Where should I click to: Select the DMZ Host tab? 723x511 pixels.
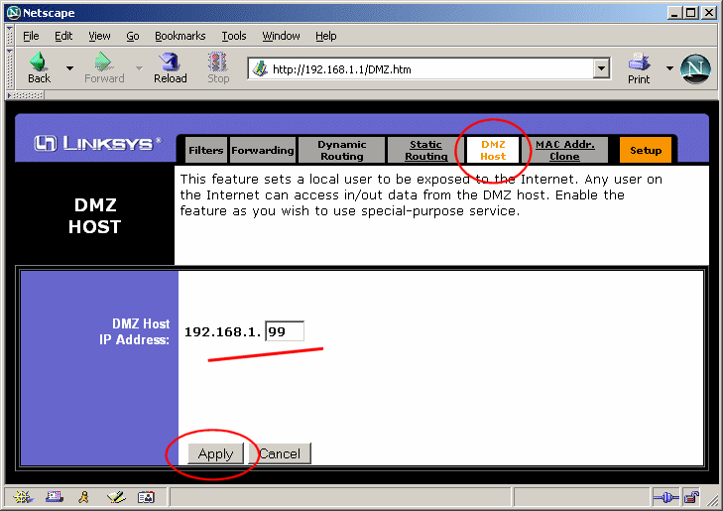[x=493, y=150]
